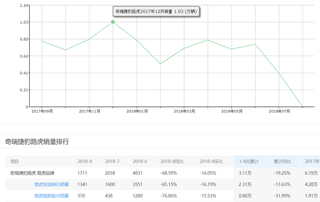Select the 6.19万 cell
This screenshot has width=320, height=202.
[311, 173]
